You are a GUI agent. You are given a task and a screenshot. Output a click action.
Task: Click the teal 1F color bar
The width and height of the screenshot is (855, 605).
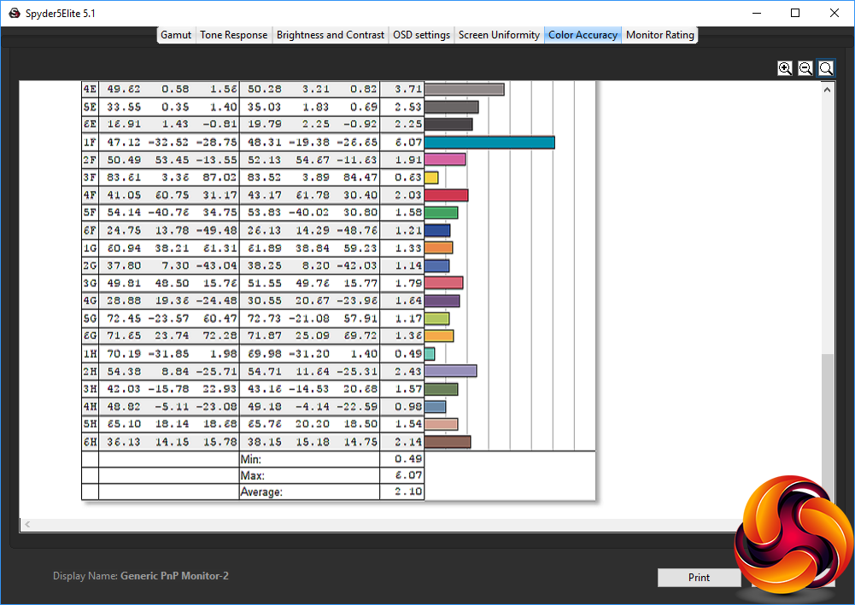click(489, 143)
